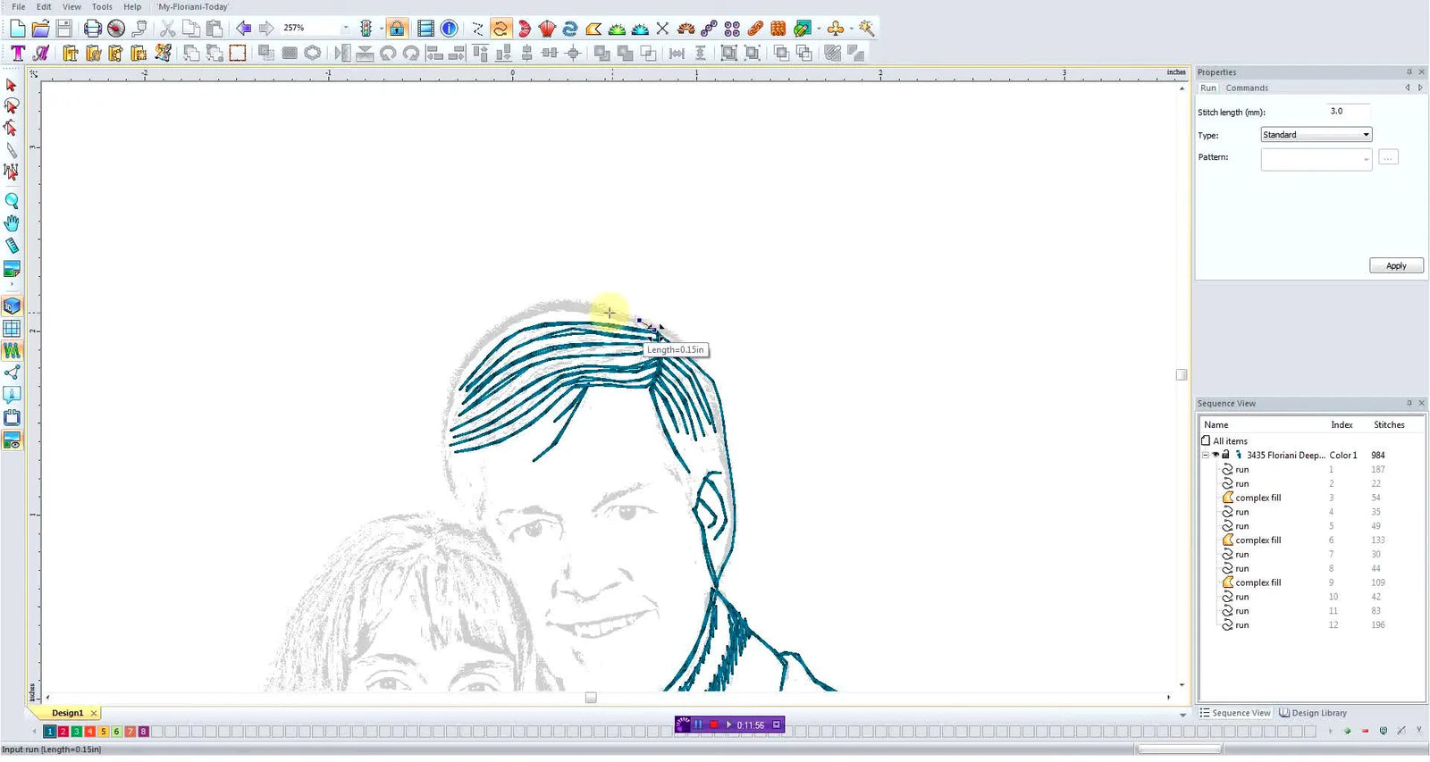Select the Measure ruler tool
Image resolution: width=1430 pixels, height=762 pixels.
click(12, 246)
